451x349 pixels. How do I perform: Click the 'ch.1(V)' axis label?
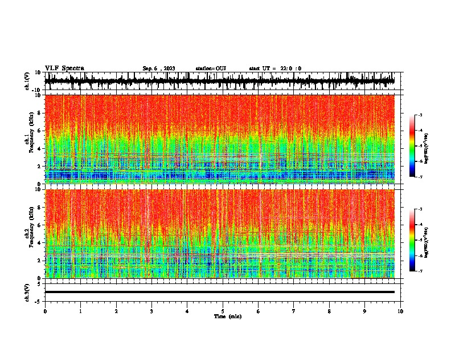coord(27,81)
